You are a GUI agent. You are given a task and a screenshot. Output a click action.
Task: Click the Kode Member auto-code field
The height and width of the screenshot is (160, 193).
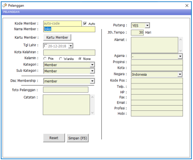click(63, 23)
